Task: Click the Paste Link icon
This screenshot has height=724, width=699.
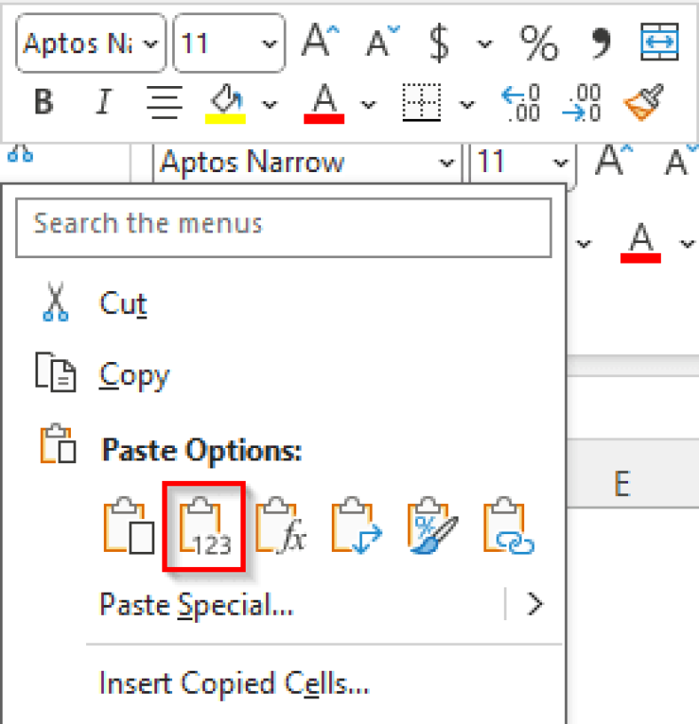Action: click(x=509, y=527)
